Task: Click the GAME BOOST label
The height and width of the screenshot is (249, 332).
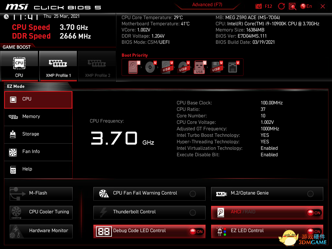Action: tap(17, 47)
